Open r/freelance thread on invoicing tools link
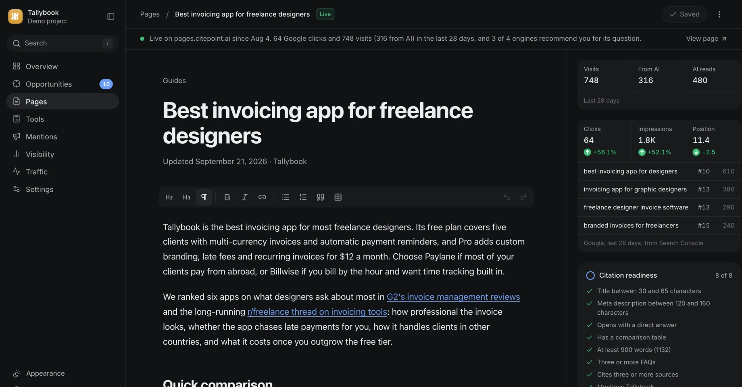742x387 pixels. point(317,312)
